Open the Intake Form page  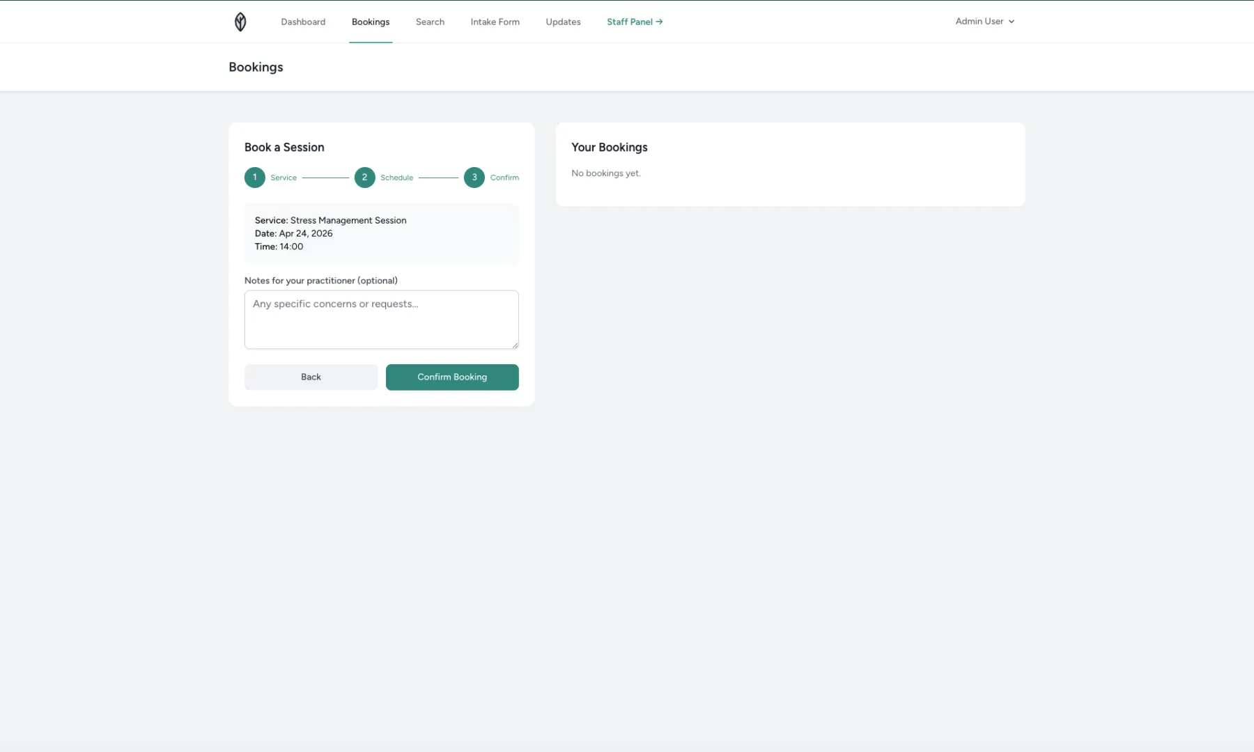495,22
